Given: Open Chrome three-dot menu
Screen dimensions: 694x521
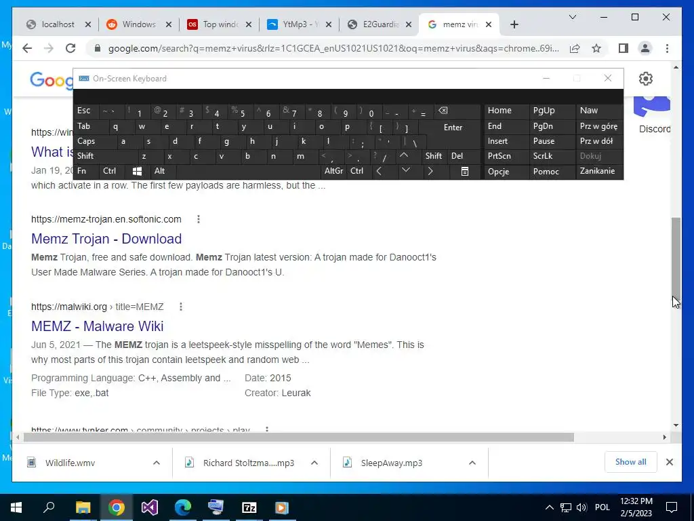Looking at the screenshot, I should point(667,48).
